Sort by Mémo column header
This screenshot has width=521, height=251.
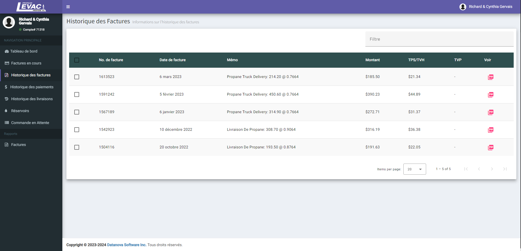pos(232,60)
